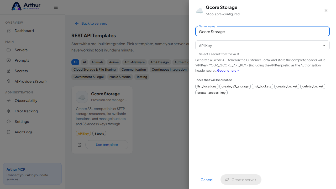Open Observability page
Screen dimensions: 336x189
pos(32,101)
